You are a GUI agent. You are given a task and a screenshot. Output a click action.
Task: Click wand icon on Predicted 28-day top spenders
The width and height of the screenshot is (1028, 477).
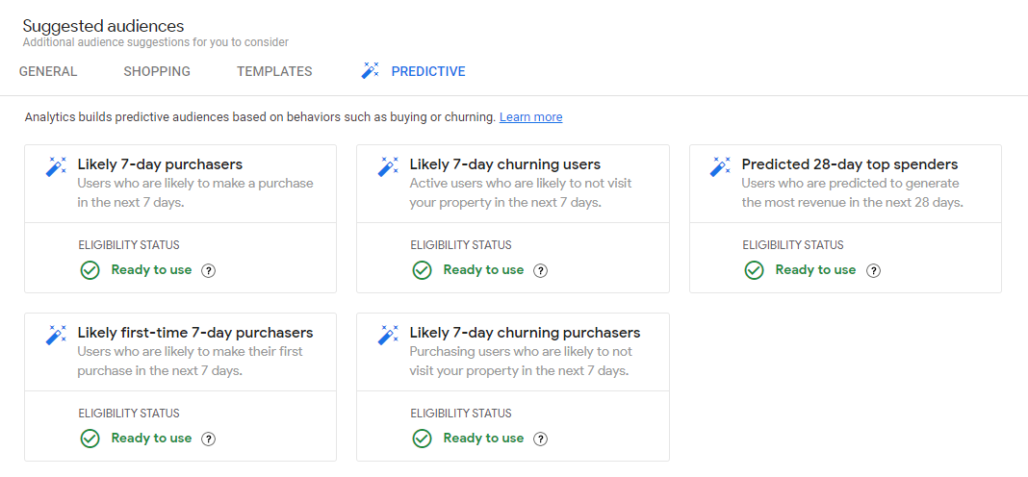(x=720, y=166)
